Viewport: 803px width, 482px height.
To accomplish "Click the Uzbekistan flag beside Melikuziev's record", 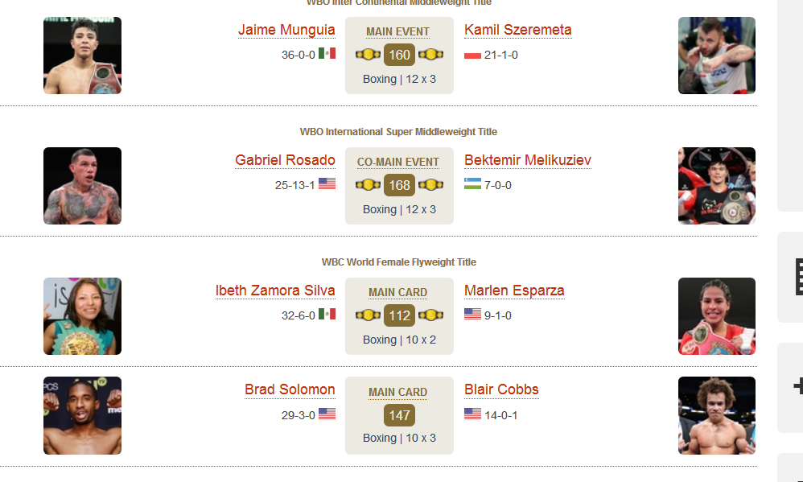I will [x=472, y=184].
